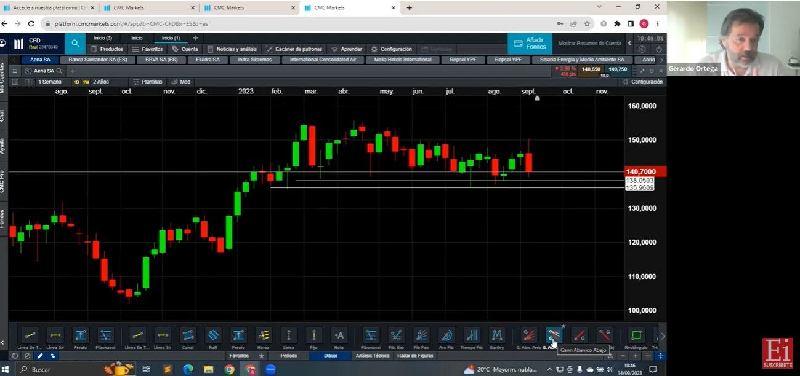Open the Productos menu

point(107,49)
